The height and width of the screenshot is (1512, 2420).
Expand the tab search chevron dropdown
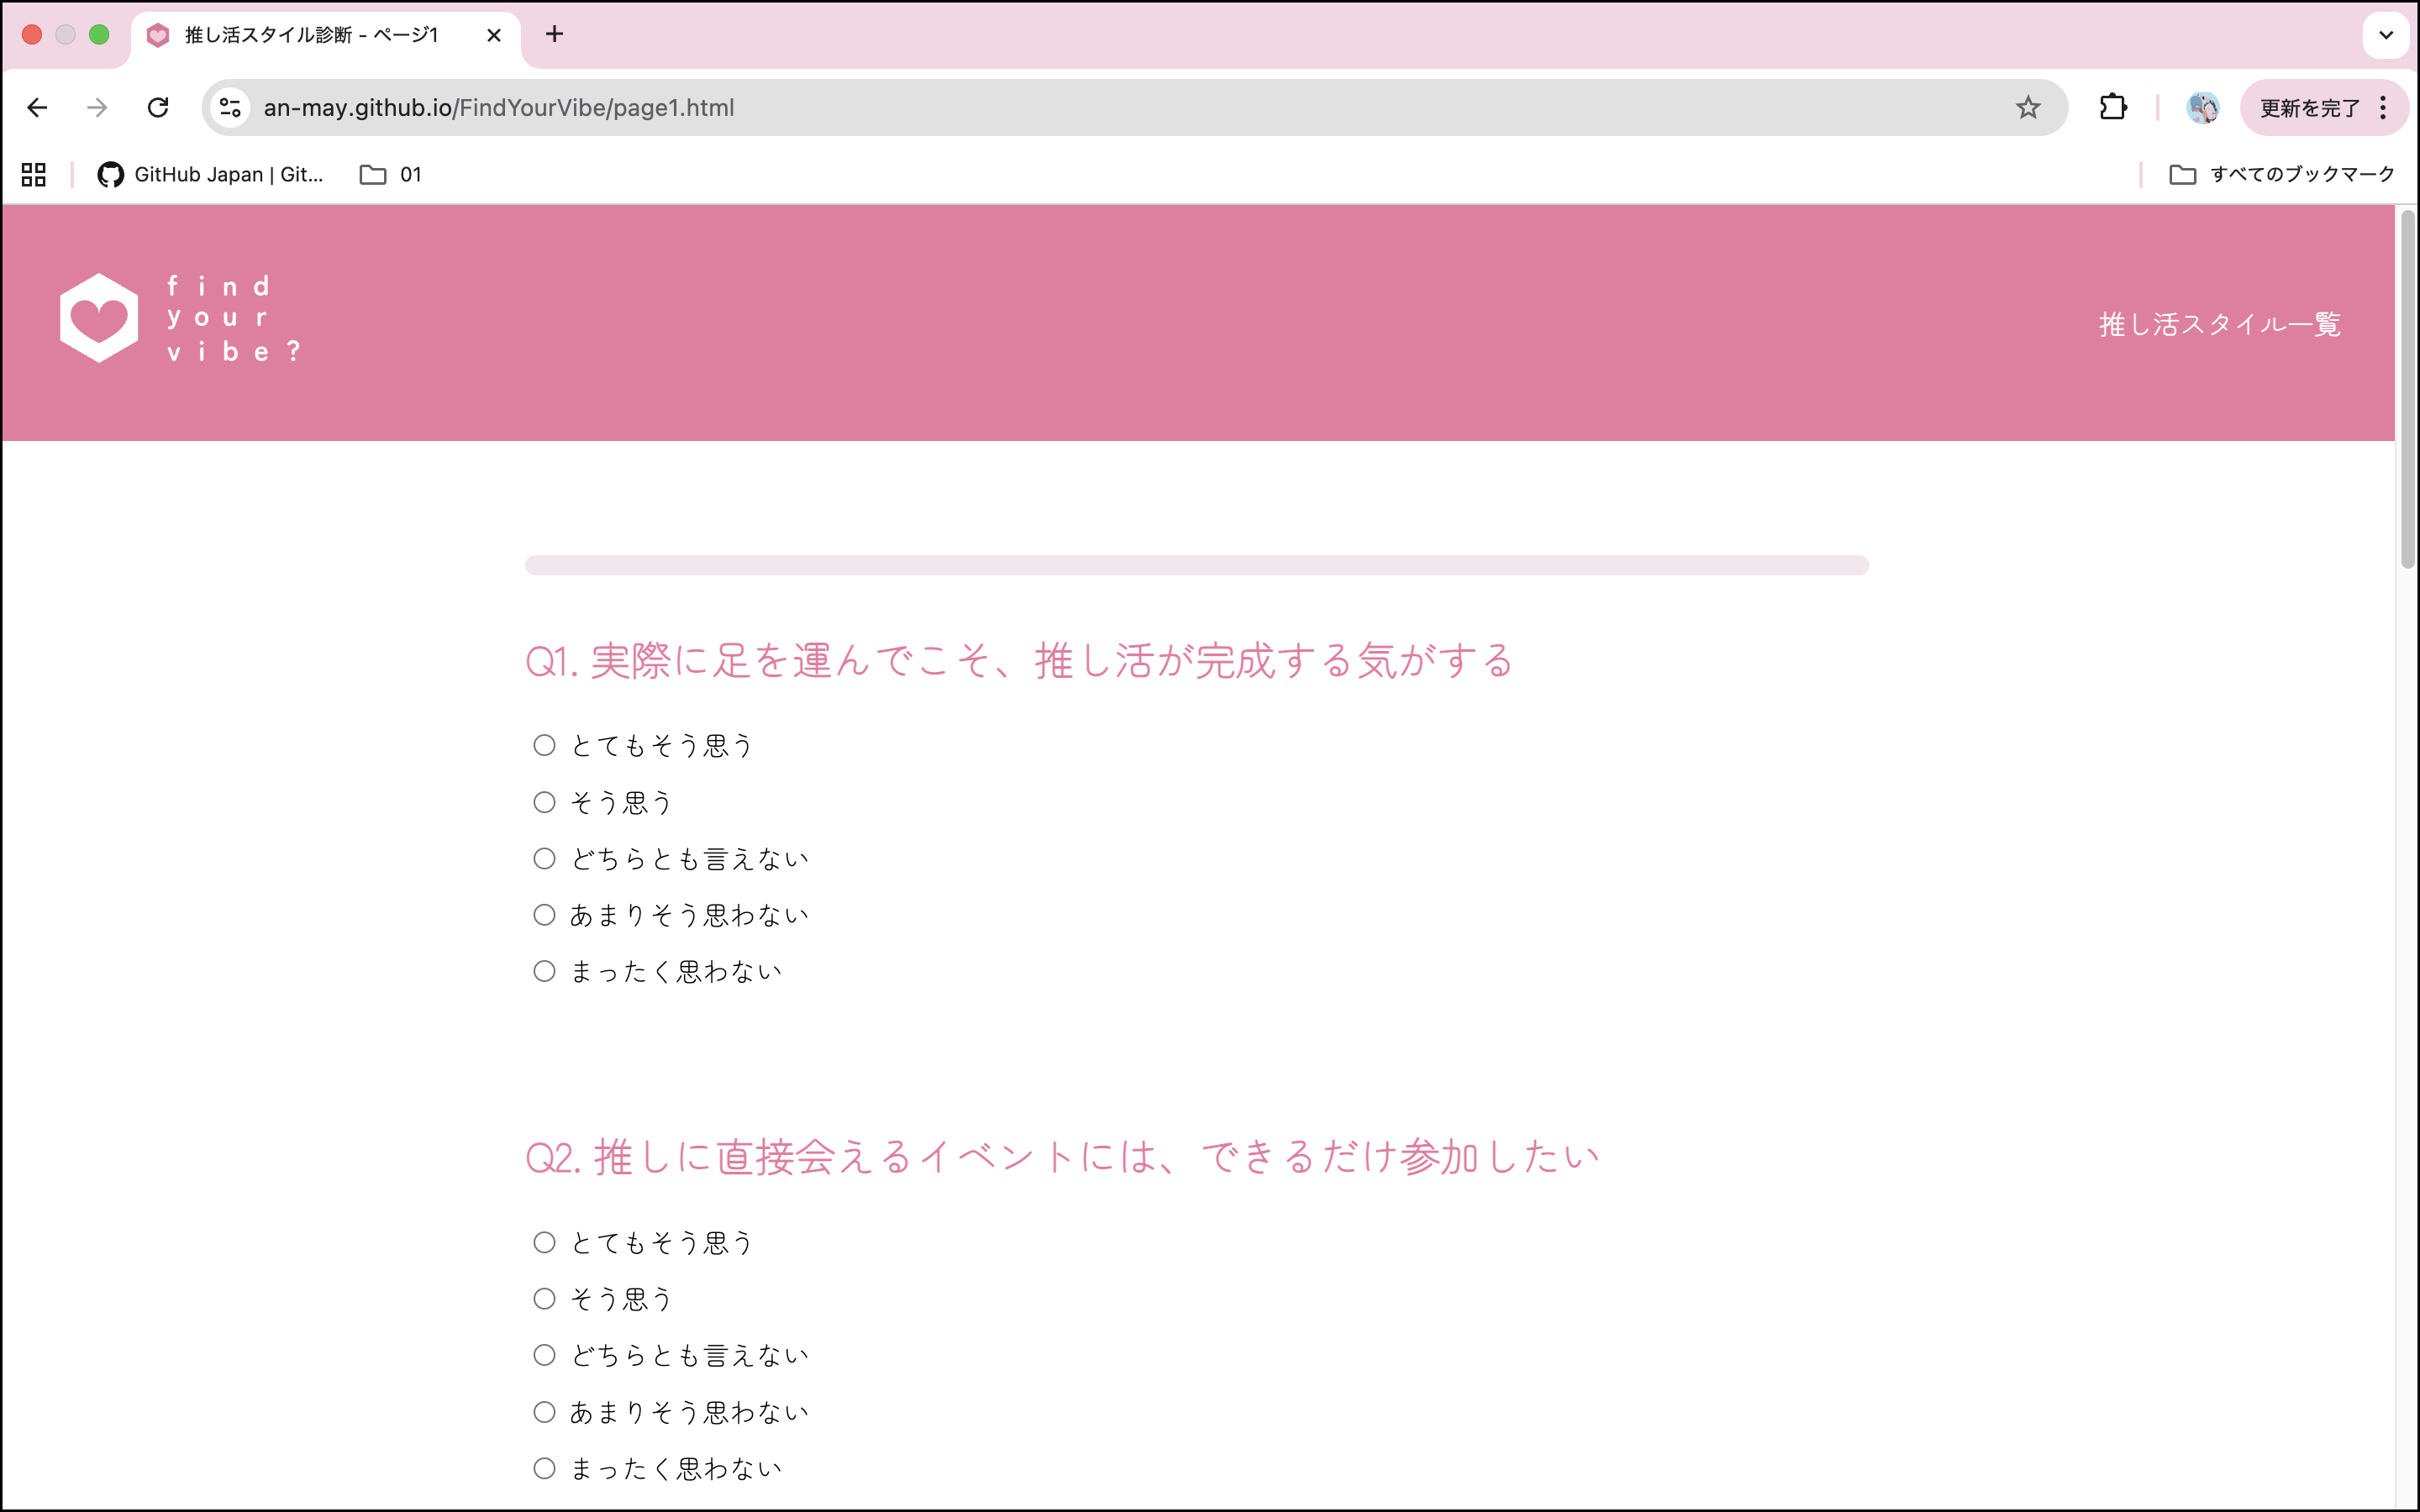[2385, 35]
